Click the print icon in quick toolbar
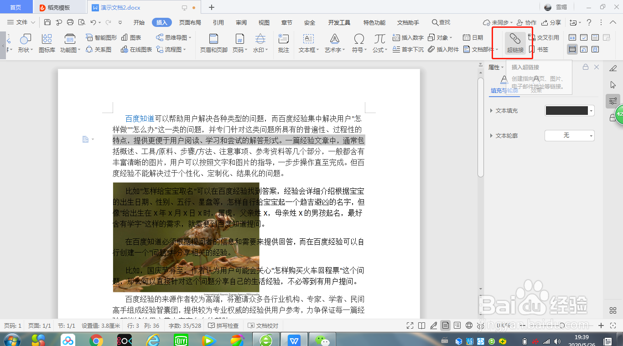 pos(70,22)
